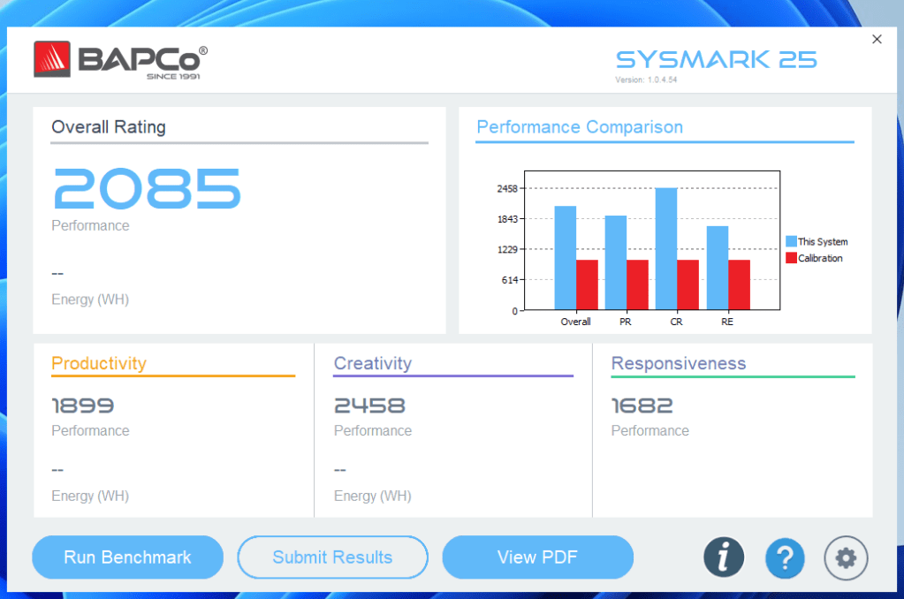Screen dimensions: 904x599
Task: Close the SYSmark window
Action: click(877, 39)
